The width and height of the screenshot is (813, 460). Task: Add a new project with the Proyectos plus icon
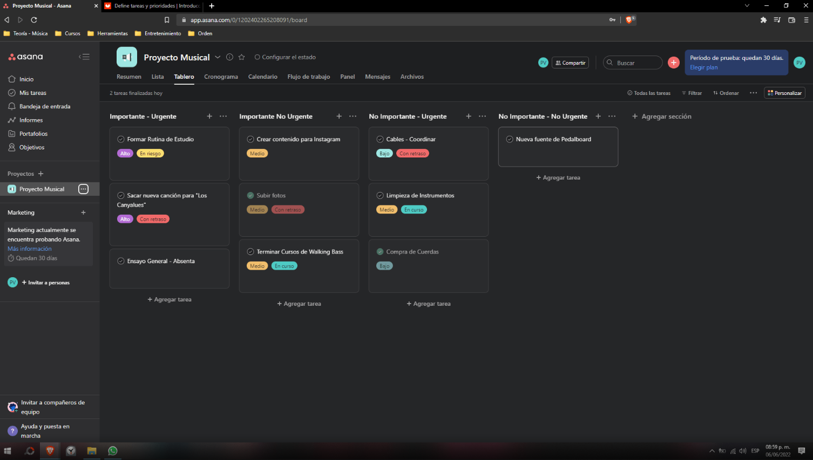click(x=41, y=174)
